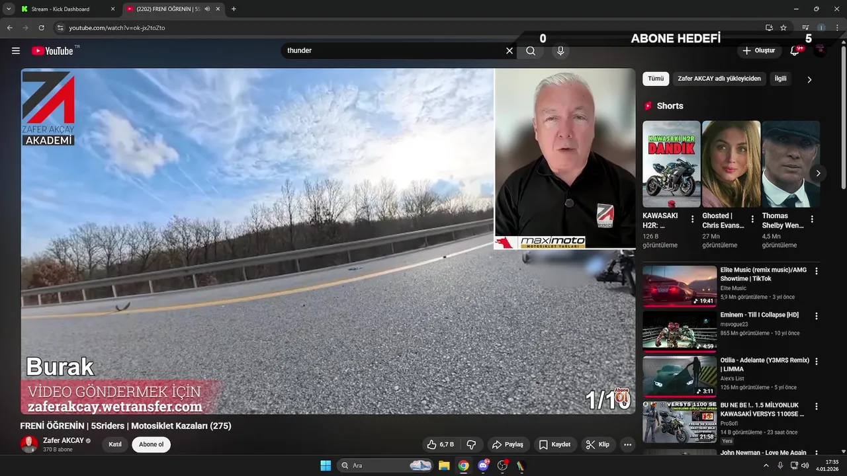View site information icon in address bar

(60, 28)
